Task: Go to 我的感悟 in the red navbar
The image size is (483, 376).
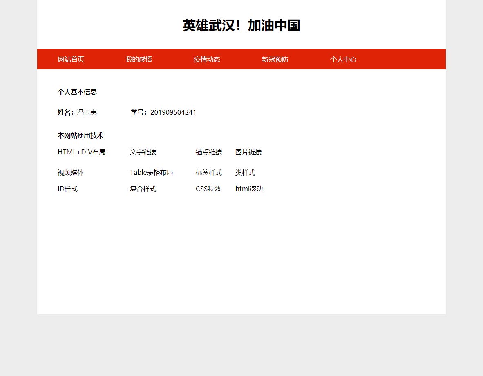Action: tap(139, 59)
